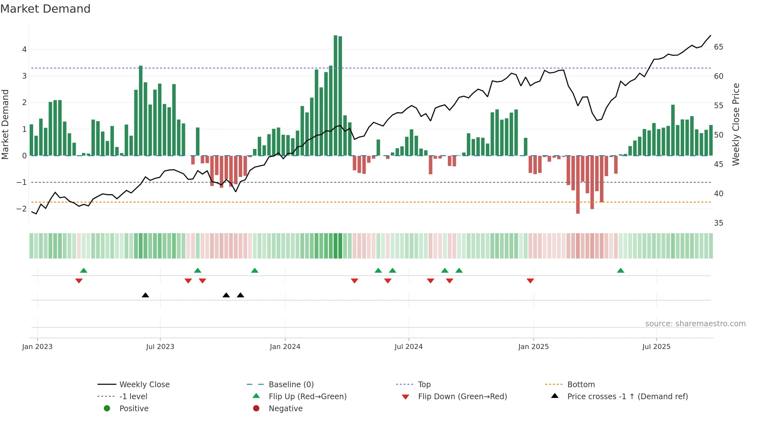Click Price crosses -1 legend text
The height and width of the screenshot is (426, 757).
tap(628, 396)
